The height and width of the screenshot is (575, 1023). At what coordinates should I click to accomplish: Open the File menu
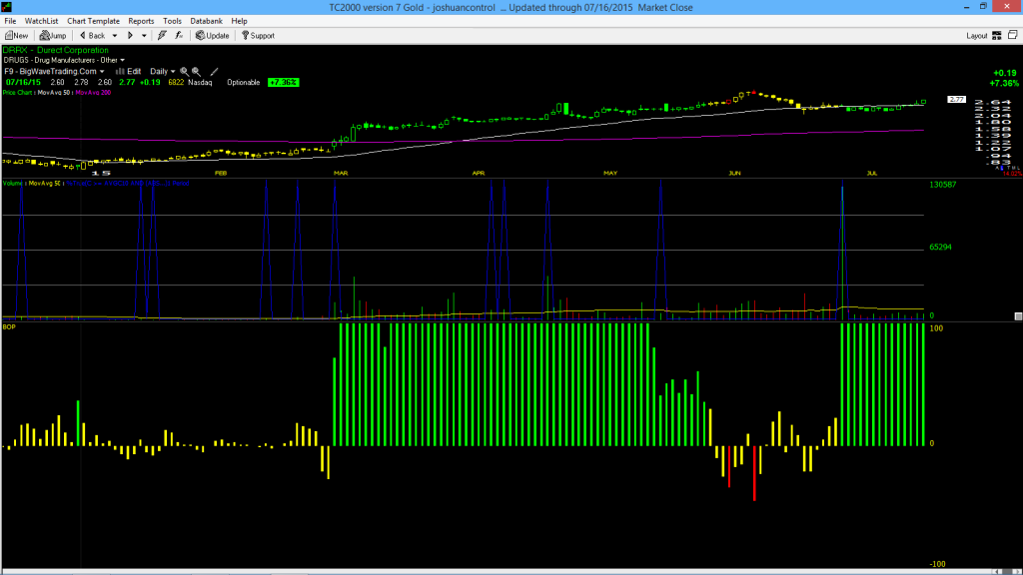click(10, 21)
